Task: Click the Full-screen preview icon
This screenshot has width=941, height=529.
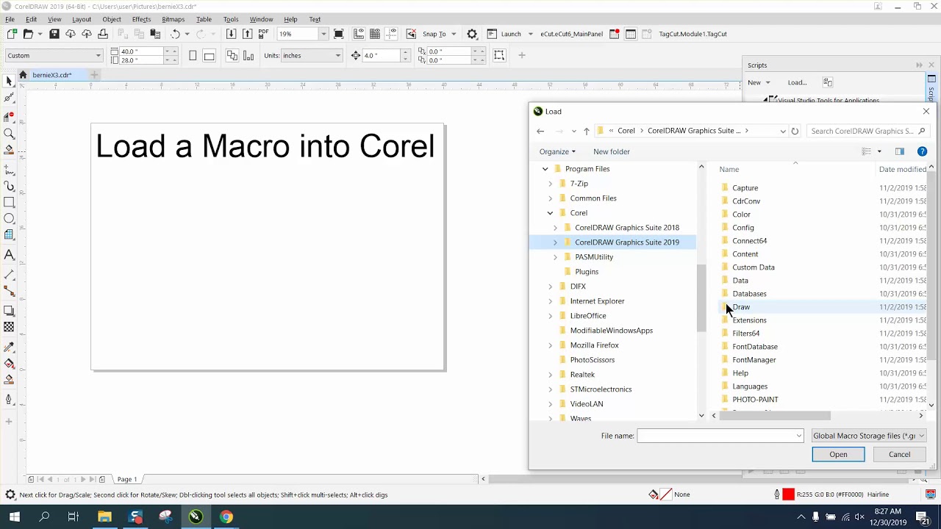Action: [338, 34]
